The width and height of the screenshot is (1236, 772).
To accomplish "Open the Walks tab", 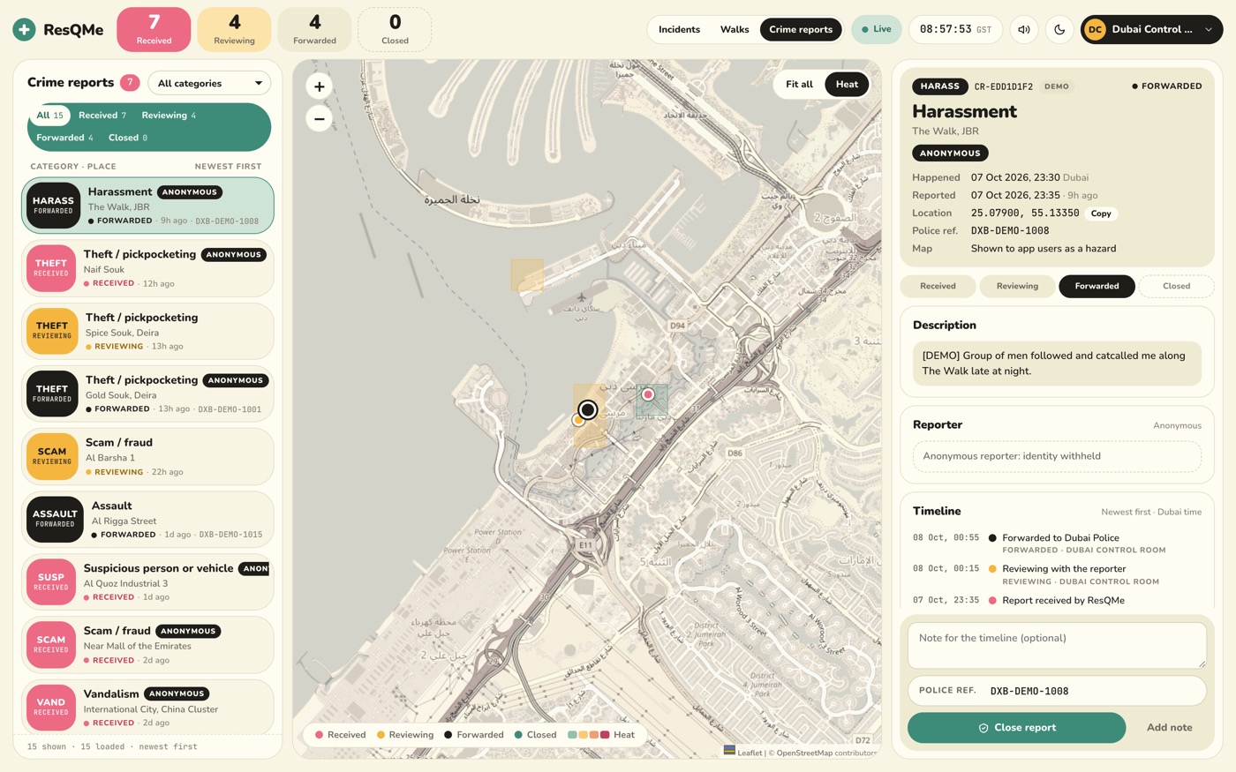I will tap(735, 29).
